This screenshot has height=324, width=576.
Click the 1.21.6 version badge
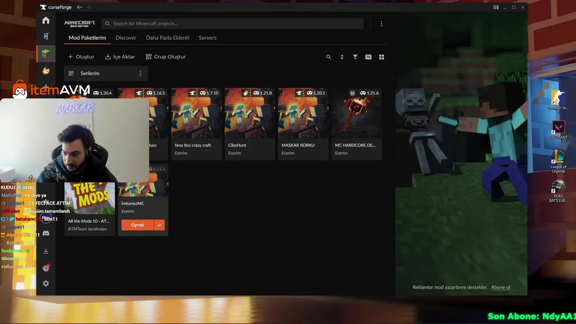[369, 93]
